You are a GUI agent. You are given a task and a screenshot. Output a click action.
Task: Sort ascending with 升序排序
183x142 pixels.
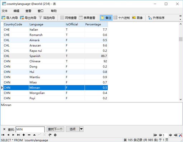(156, 18)
